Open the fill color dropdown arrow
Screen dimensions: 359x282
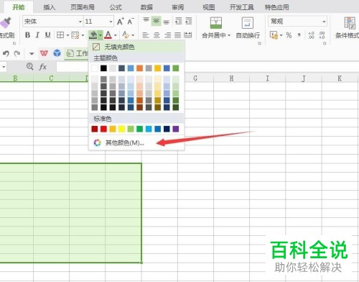click(x=101, y=35)
